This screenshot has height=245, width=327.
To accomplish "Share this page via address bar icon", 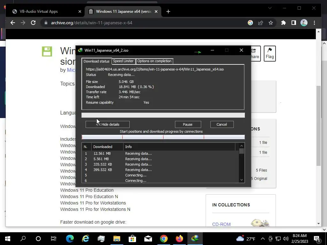I will coord(261,23).
